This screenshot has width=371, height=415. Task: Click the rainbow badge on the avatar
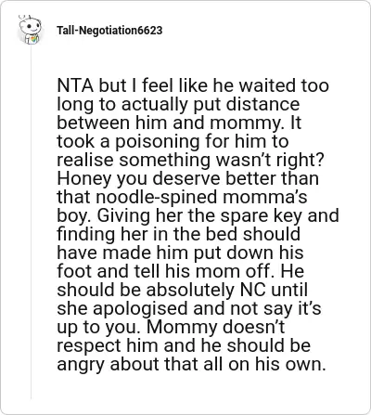32,40
